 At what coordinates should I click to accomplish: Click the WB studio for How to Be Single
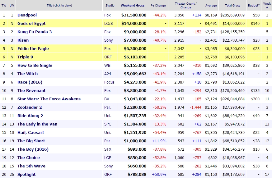[107, 66]
